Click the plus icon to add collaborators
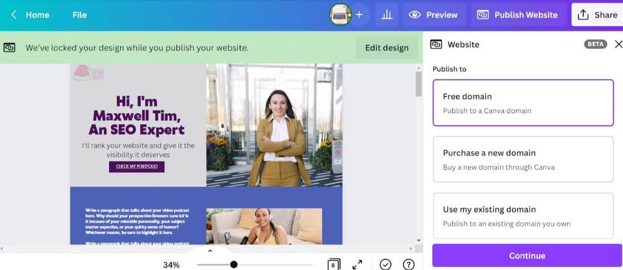This screenshot has height=270, width=623. [x=359, y=15]
